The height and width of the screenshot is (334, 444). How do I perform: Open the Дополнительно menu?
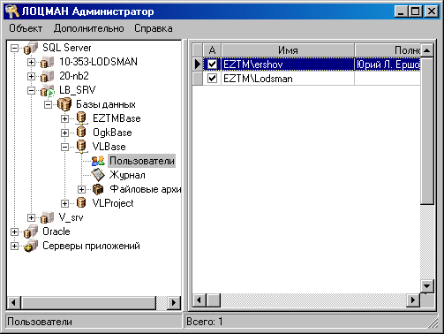click(x=88, y=28)
